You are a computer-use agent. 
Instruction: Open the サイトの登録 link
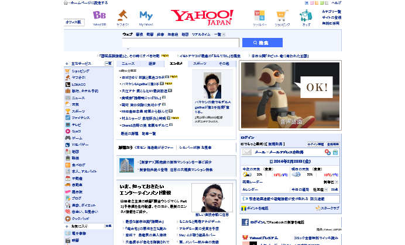332,17
